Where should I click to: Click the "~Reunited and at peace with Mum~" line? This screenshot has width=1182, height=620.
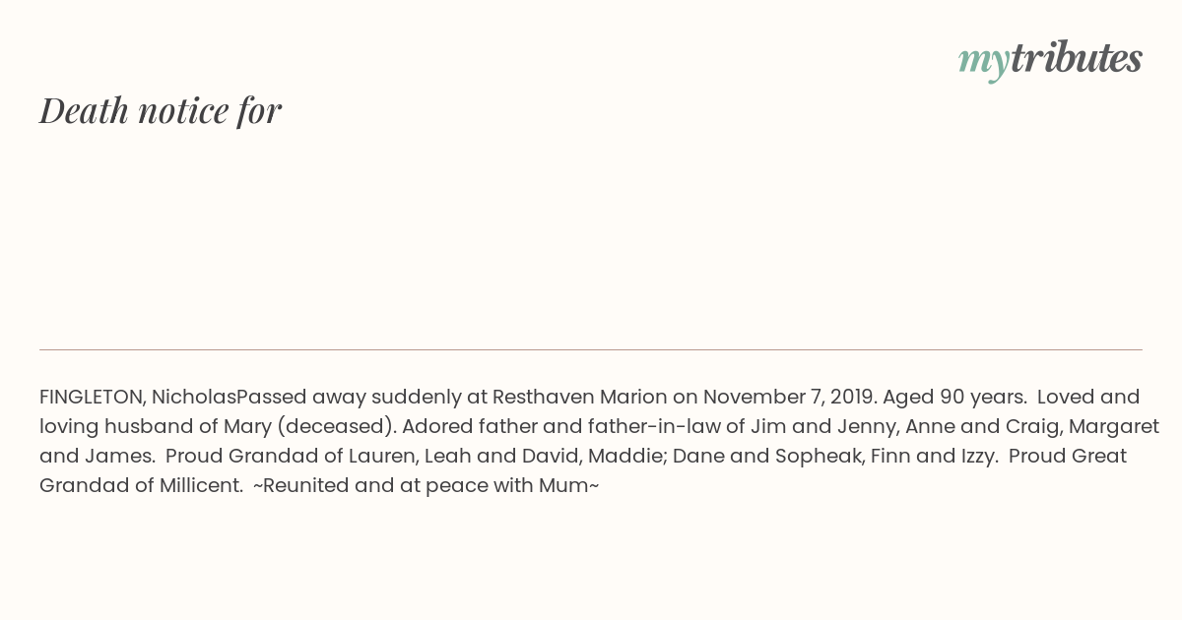point(426,486)
